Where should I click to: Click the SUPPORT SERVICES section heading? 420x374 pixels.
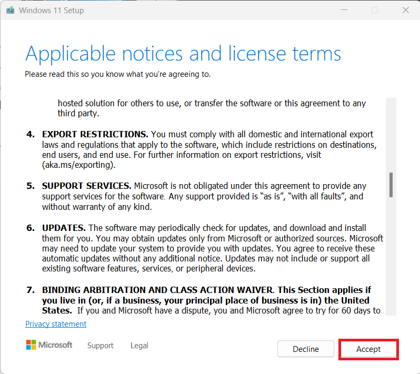point(87,186)
